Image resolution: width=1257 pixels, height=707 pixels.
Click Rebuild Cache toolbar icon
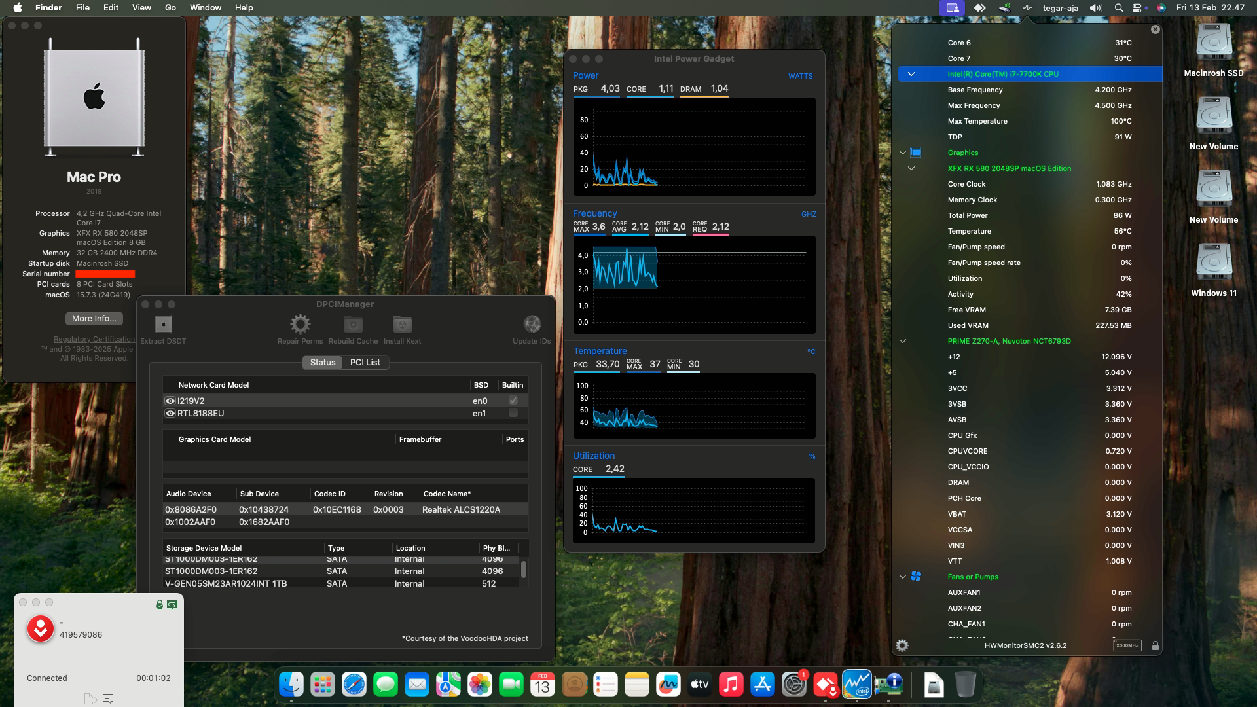[x=353, y=324]
